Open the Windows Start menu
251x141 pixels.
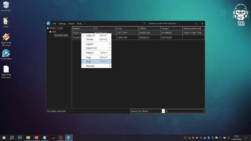click(x=4, y=137)
